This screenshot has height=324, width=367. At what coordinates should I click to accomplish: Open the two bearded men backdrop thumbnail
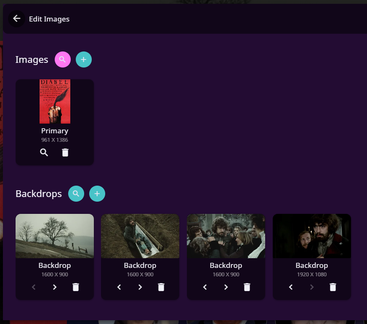[x=312, y=236]
